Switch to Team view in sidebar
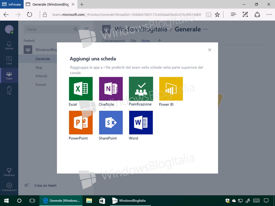Viewport: 275px width, 206px height. click(x=9, y=76)
